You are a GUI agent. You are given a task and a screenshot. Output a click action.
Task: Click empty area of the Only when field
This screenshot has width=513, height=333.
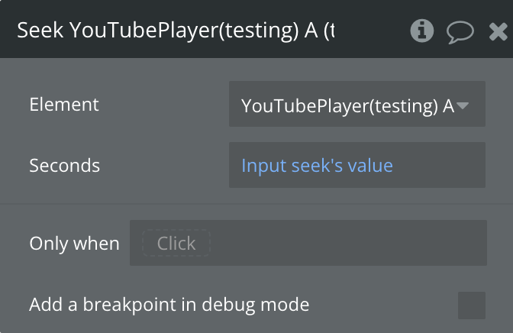(344, 244)
